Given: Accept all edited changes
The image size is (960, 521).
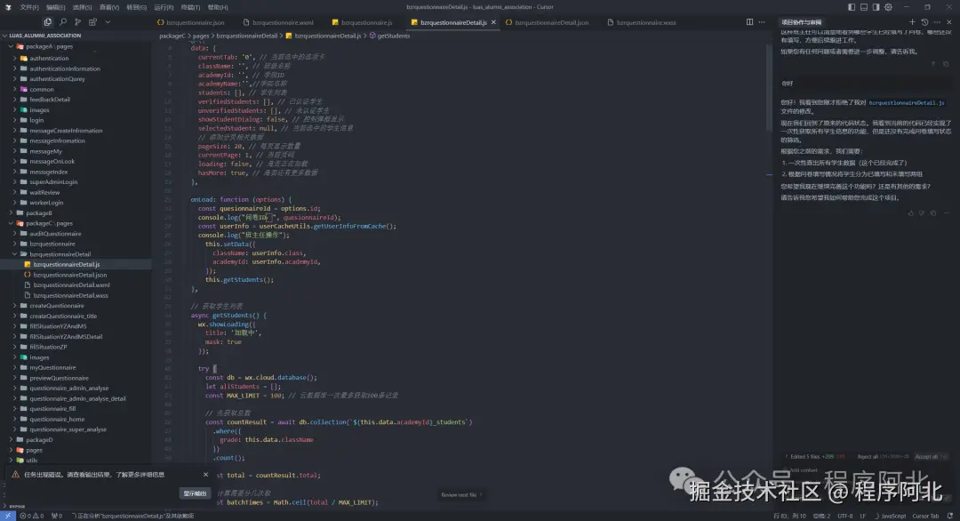Looking at the screenshot, I should point(932,457).
